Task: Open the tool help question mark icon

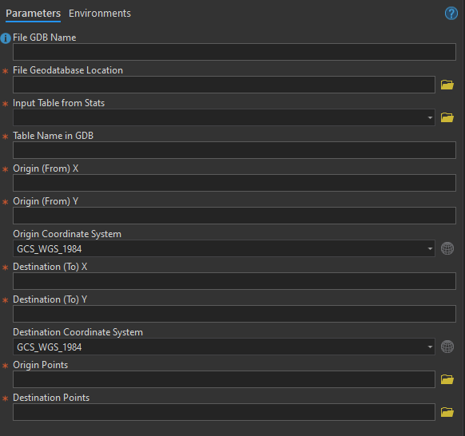Action: (451, 14)
